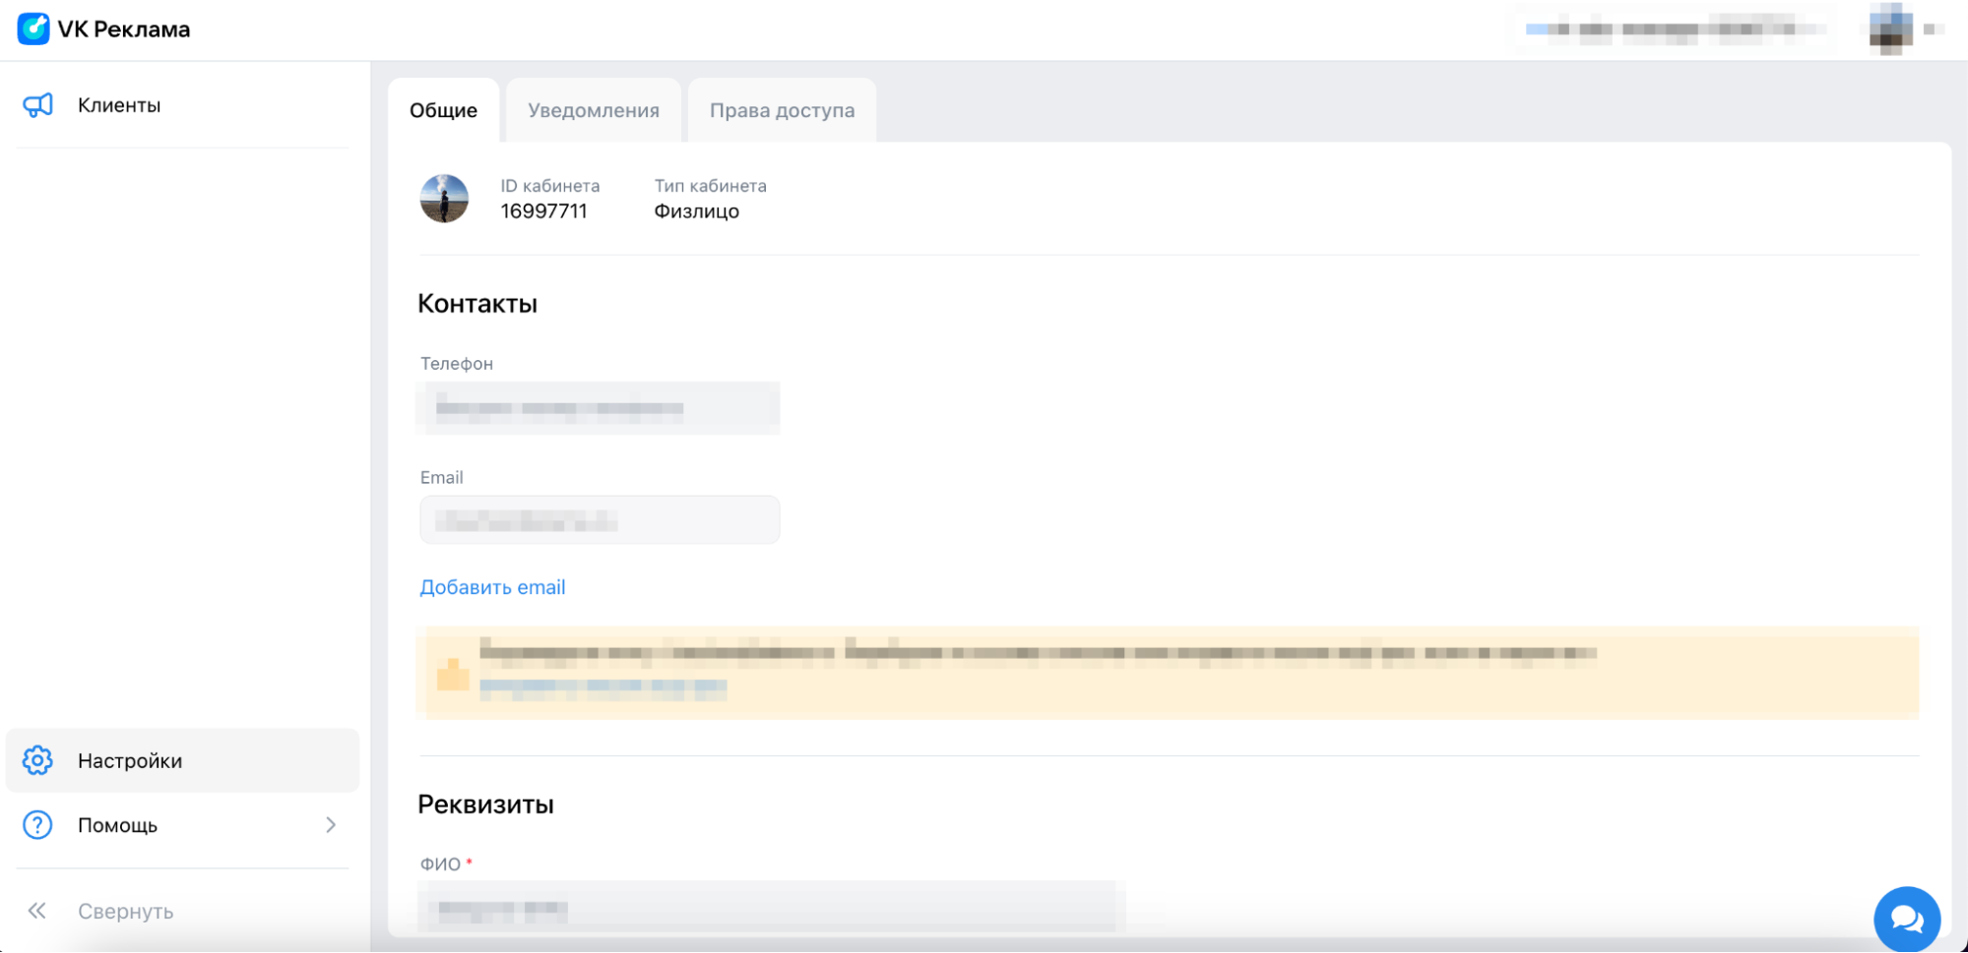Click the Email input field

click(x=600, y=520)
